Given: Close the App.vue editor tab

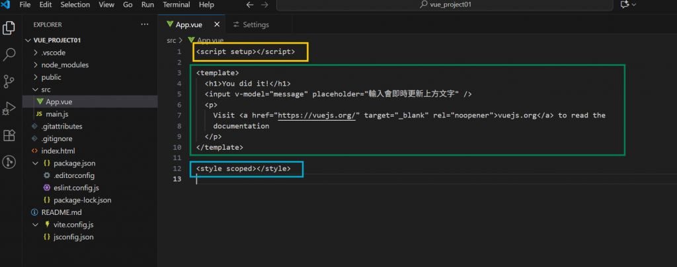Looking at the screenshot, I should point(217,24).
